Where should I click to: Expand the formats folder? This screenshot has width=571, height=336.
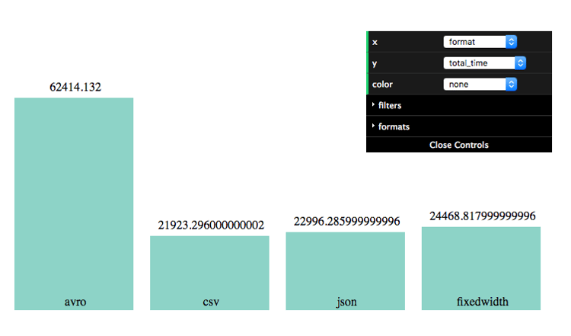(459, 126)
